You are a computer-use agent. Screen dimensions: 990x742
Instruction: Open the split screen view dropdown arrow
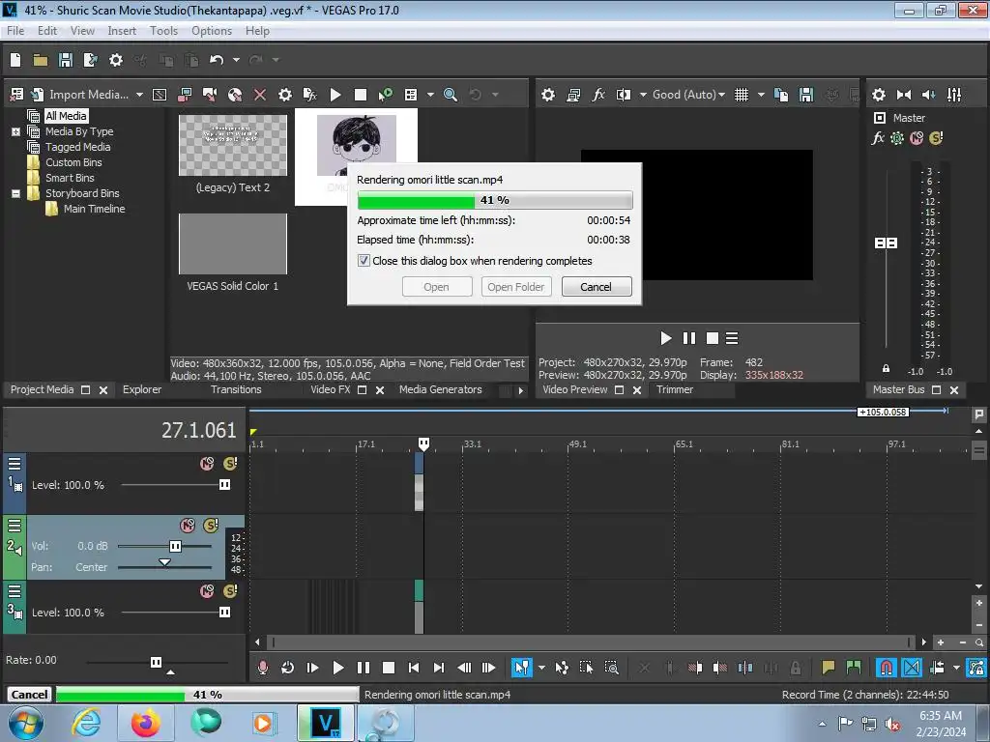coord(643,95)
